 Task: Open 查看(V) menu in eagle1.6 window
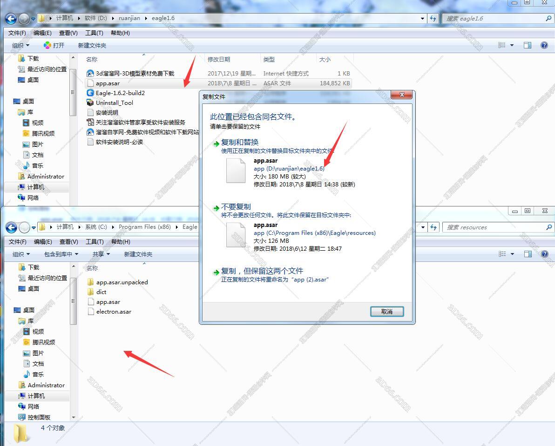tap(68, 33)
